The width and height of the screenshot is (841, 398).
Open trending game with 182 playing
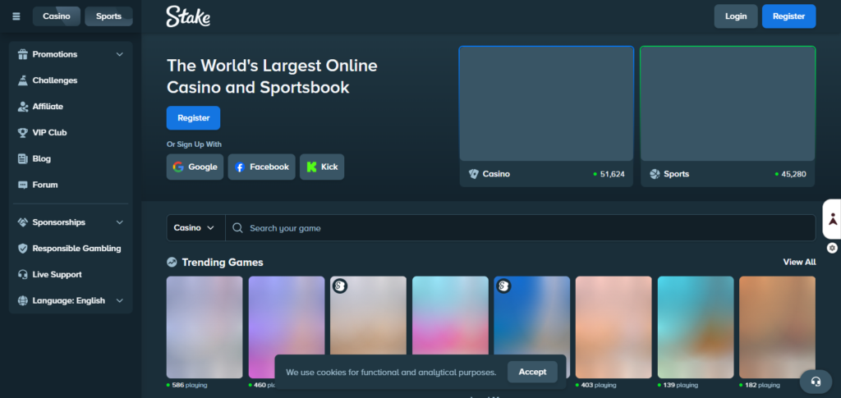(x=778, y=327)
